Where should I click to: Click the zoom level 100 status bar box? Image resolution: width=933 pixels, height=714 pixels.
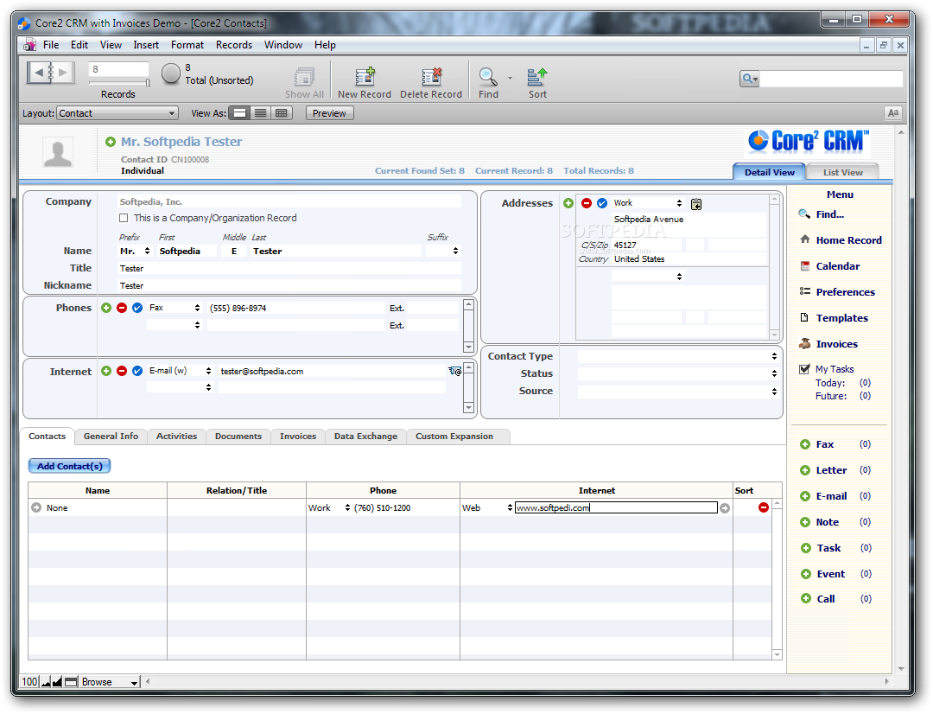pyautogui.click(x=29, y=682)
